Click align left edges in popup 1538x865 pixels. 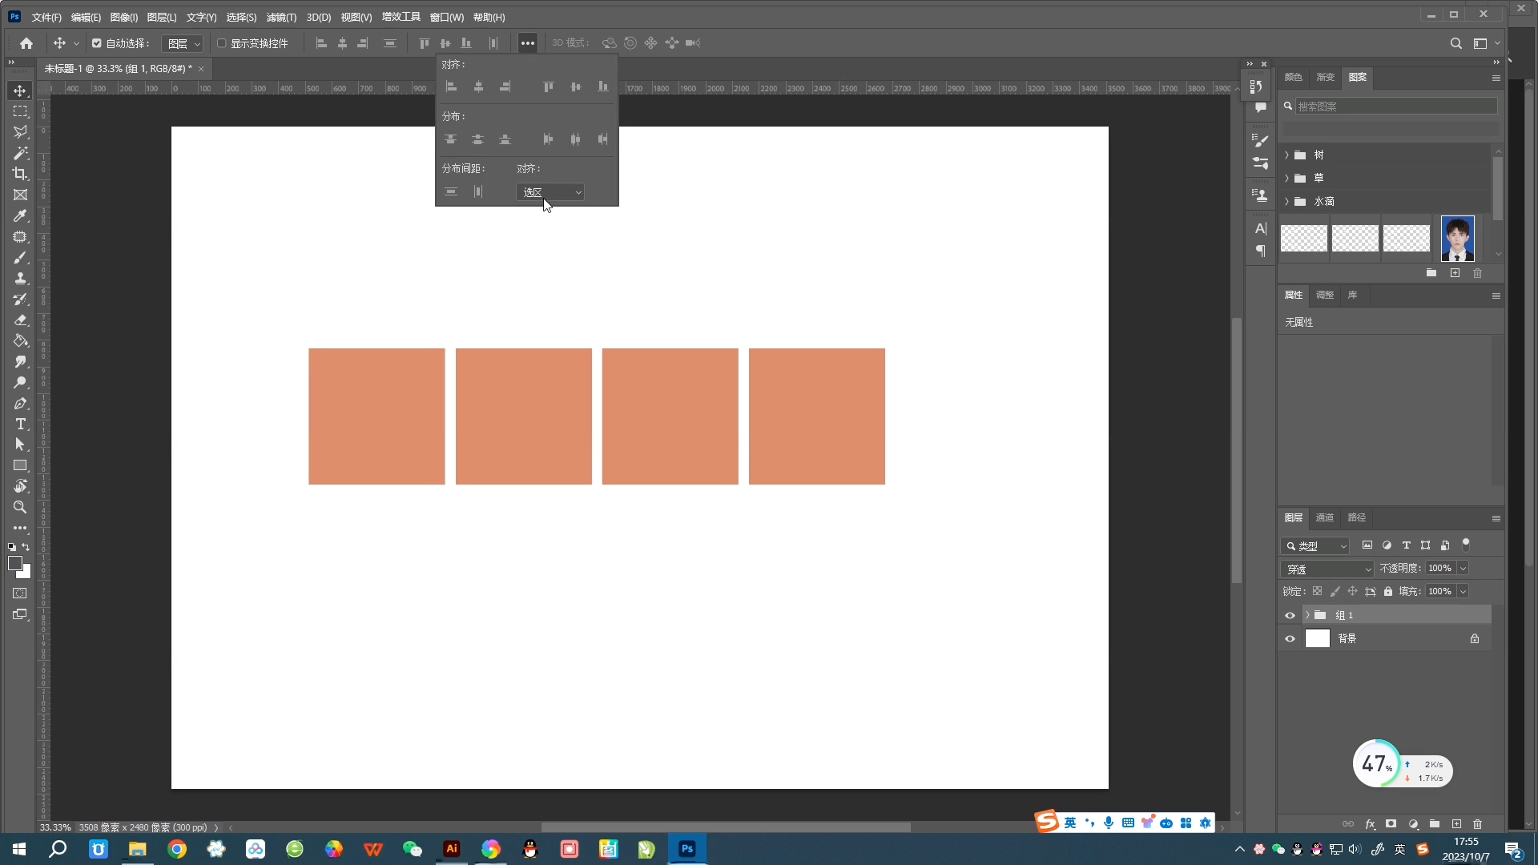pos(451,86)
